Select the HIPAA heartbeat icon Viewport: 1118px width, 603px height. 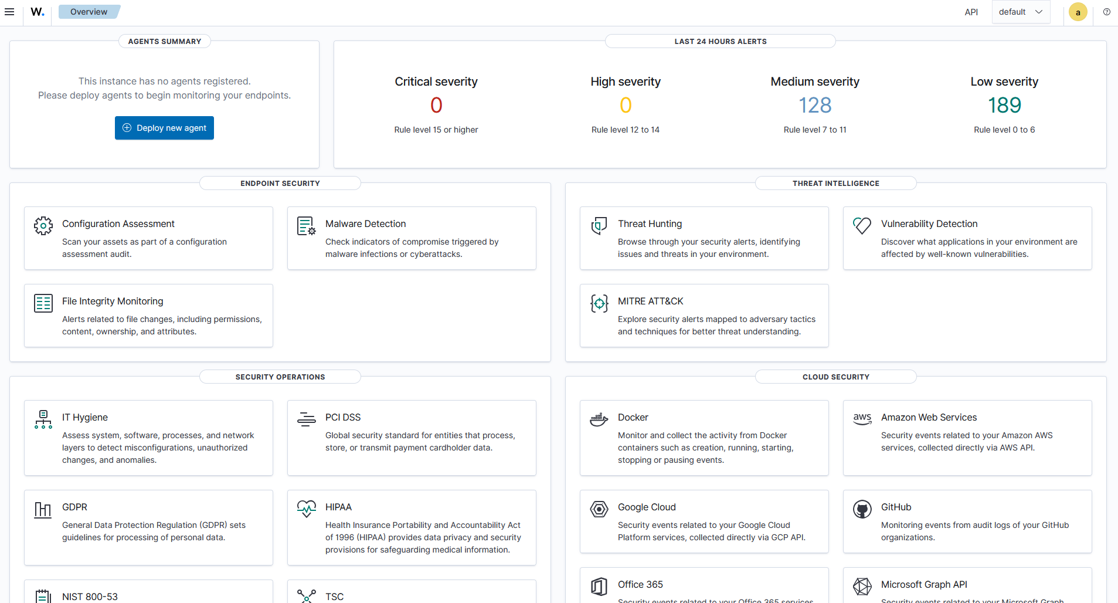click(306, 509)
